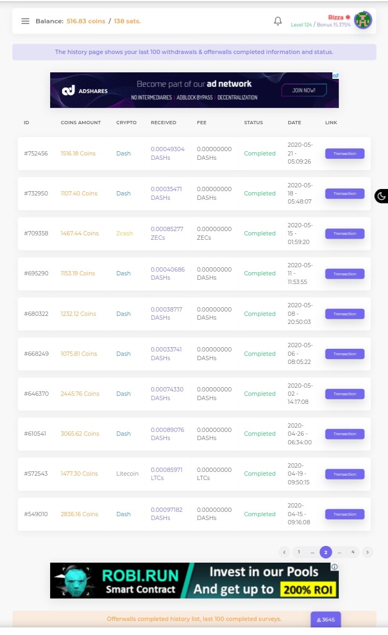Image resolution: width=388 pixels, height=635 pixels.
Task: Select page 4 in pagination
Action: [x=353, y=552]
